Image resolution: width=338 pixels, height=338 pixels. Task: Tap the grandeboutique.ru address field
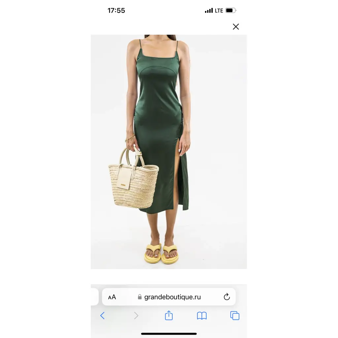point(169,297)
